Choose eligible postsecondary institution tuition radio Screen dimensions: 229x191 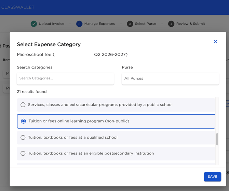tap(23, 153)
